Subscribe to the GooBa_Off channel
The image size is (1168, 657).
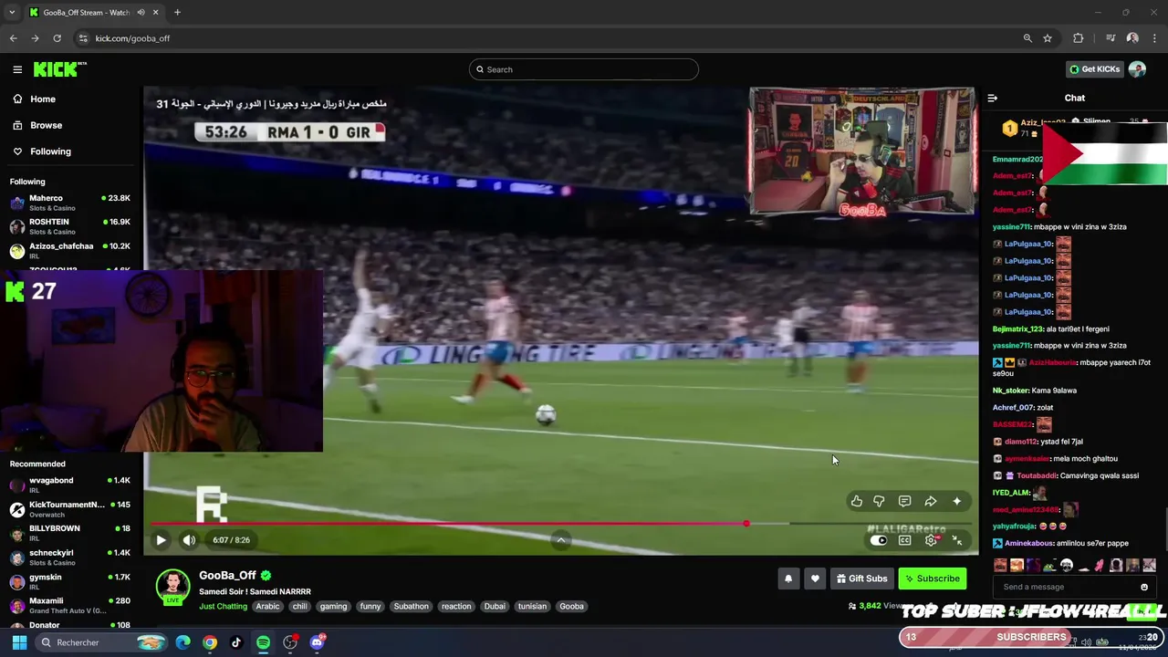tap(932, 579)
